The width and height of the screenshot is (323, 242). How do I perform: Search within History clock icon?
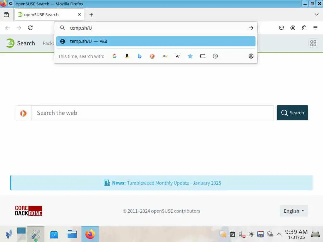pyautogui.click(x=215, y=56)
